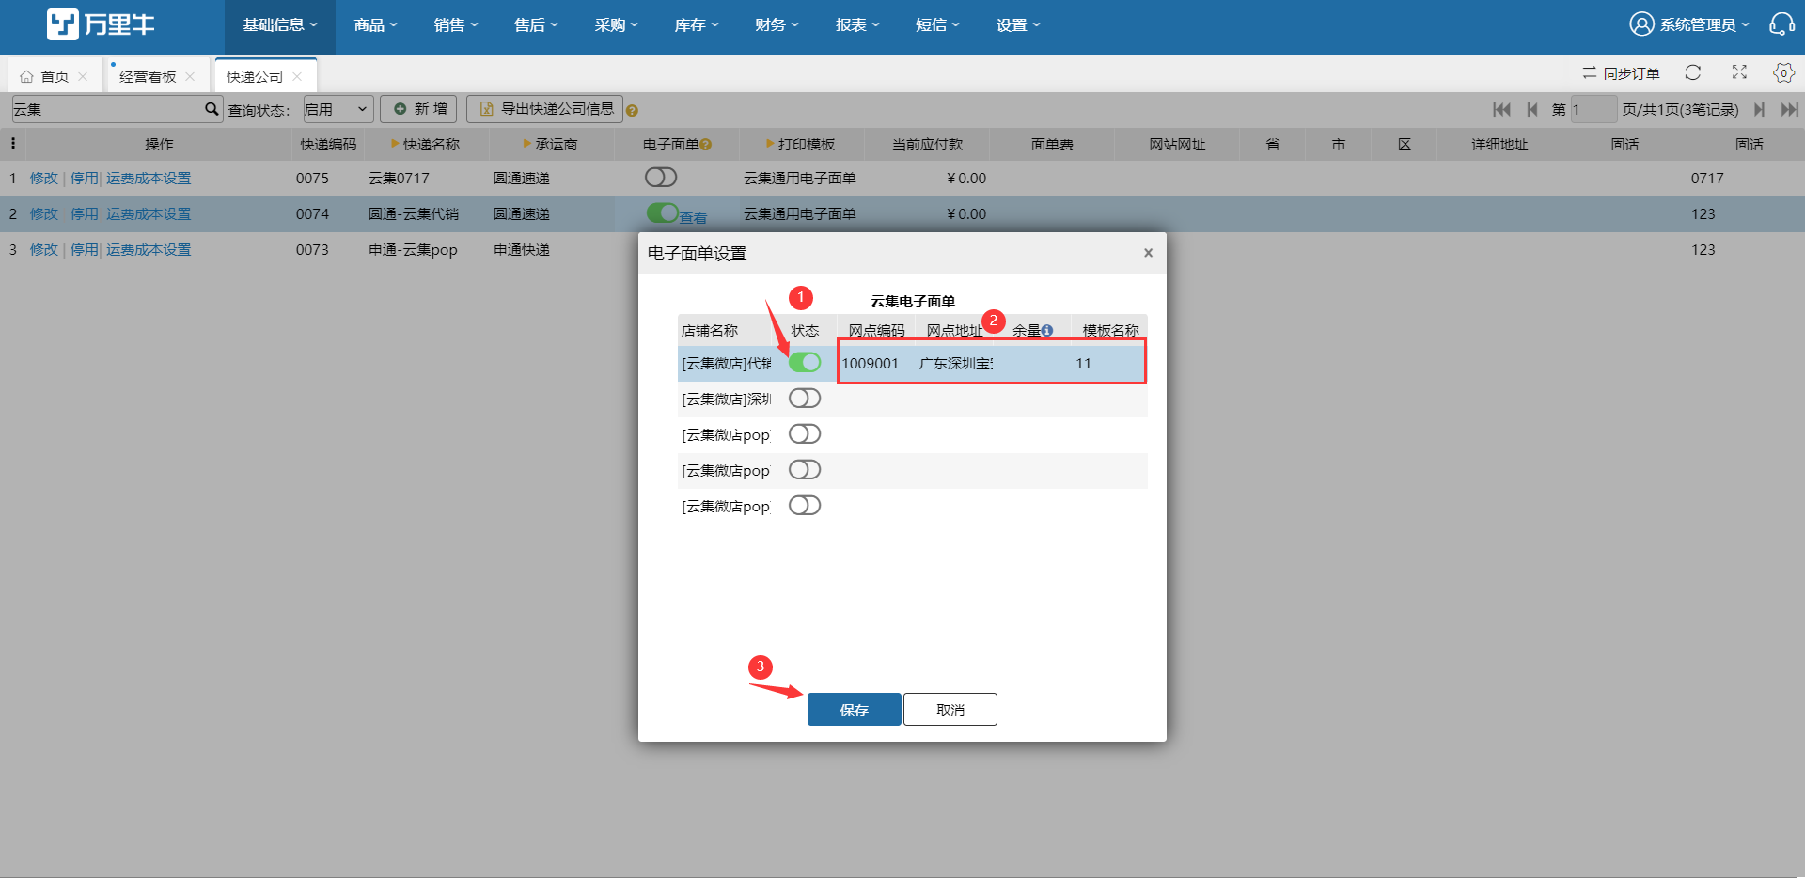1805x878 pixels.
Task: Click the search input containing 云集
Action: pos(108,109)
